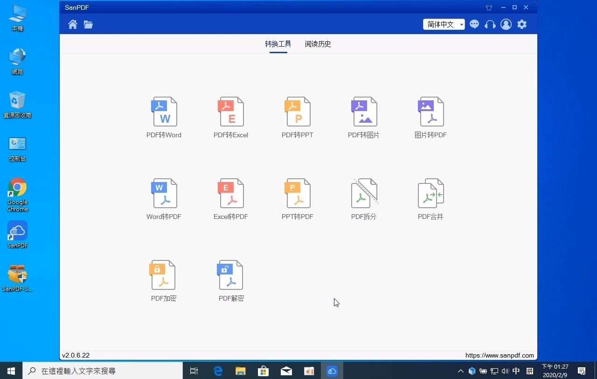Open the PDF解密 decryption tool

tap(231, 281)
